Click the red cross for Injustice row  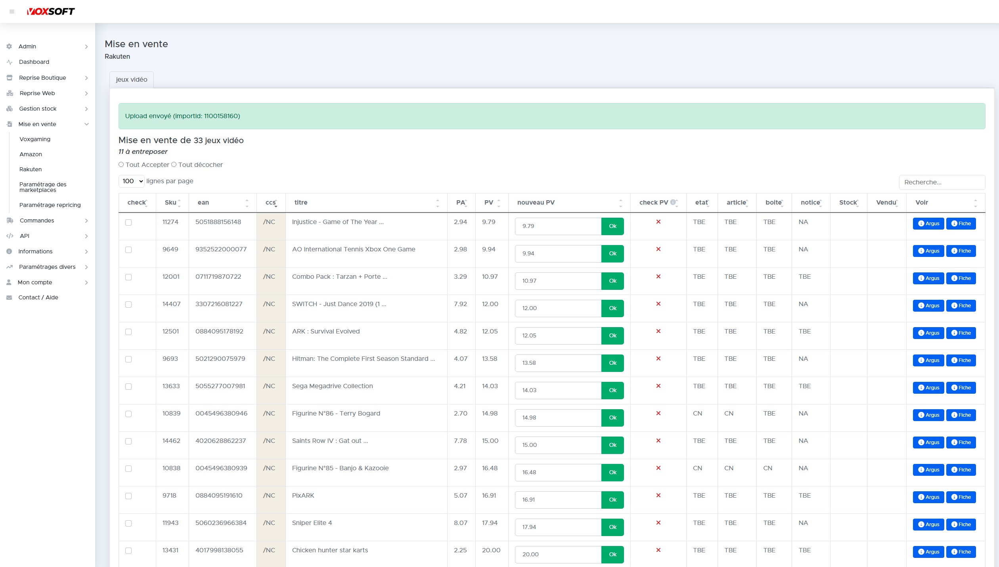pos(658,222)
